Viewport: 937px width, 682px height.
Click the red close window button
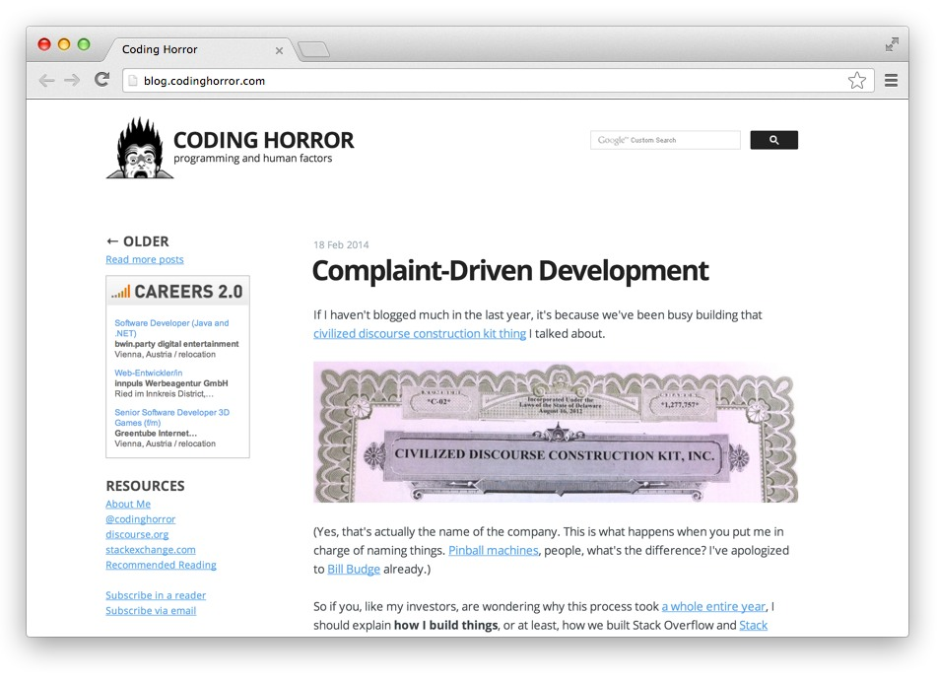(44, 44)
